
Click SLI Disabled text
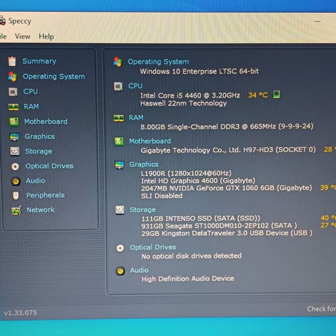point(162,196)
